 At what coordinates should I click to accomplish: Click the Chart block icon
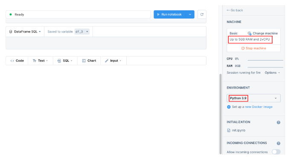(84, 61)
